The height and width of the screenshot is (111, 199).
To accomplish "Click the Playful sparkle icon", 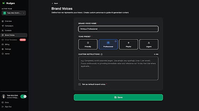I will pos(128,43).
